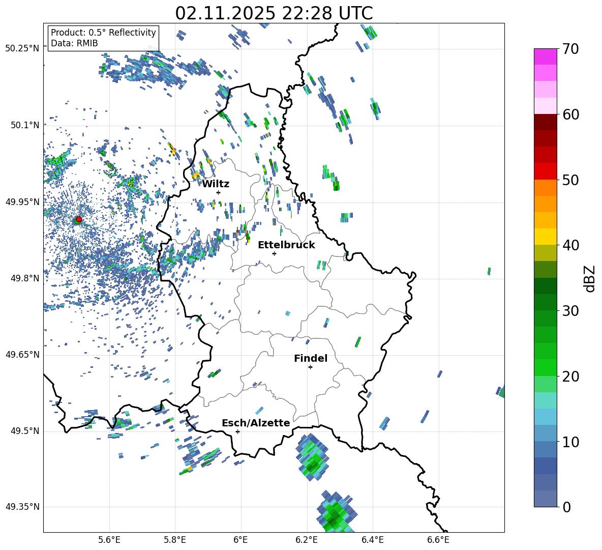Image resolution: width=602 pixels, height=550 pixels.
Task: Click the Wiltz city label
Action: pos(216,184)
